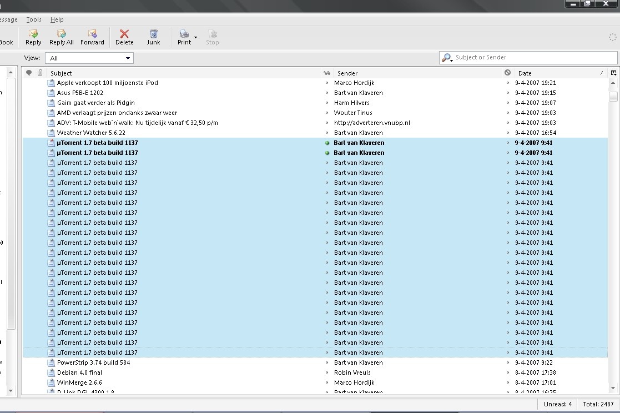Image resolution: width=620 pixels, height=413 pixels.
Task: Toggle read status of Weather Watcher 5.6.22
Action: pos(327,133)
